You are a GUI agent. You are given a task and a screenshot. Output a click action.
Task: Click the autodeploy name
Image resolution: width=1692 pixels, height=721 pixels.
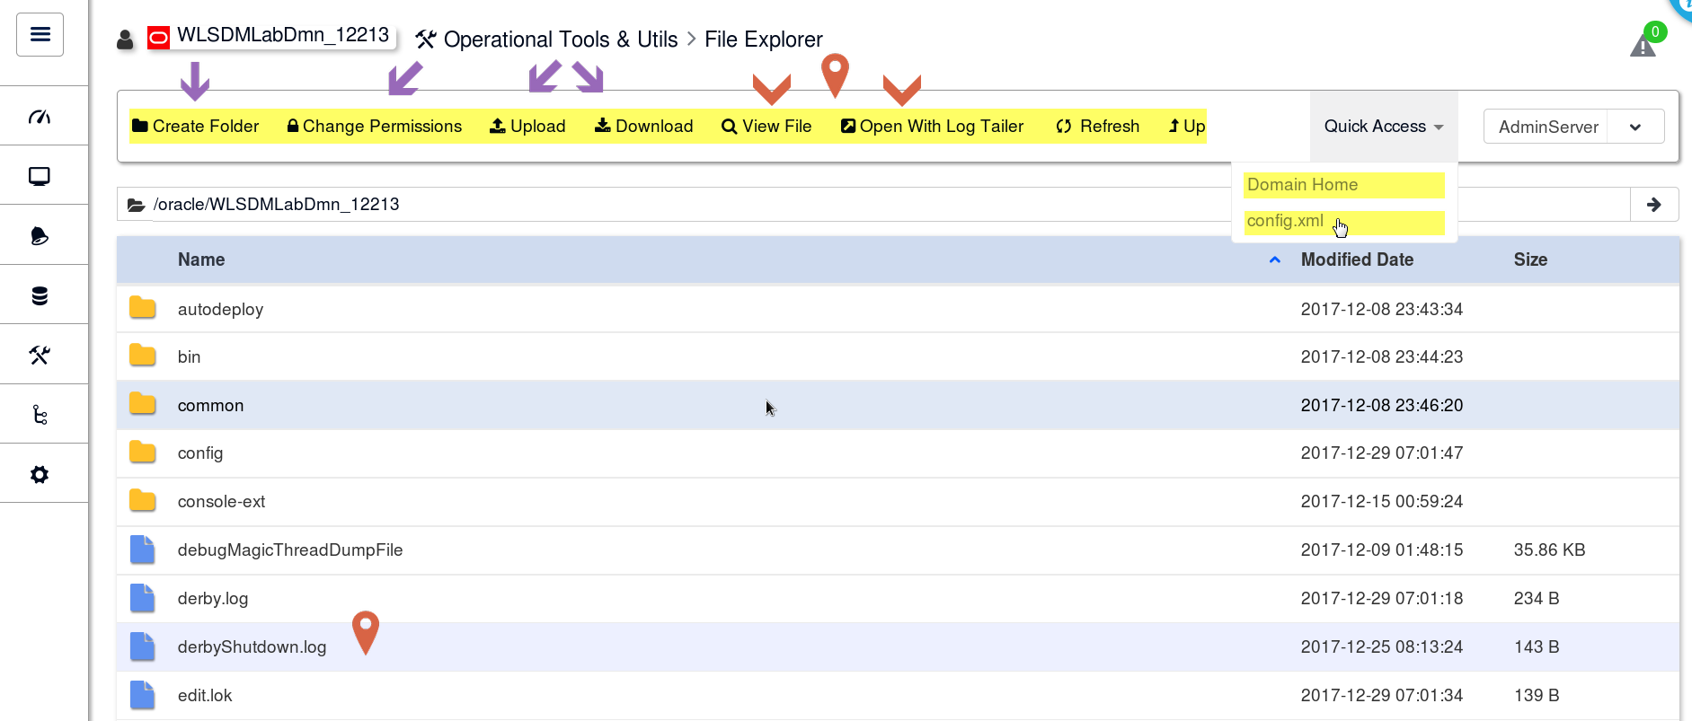(220, 310)
